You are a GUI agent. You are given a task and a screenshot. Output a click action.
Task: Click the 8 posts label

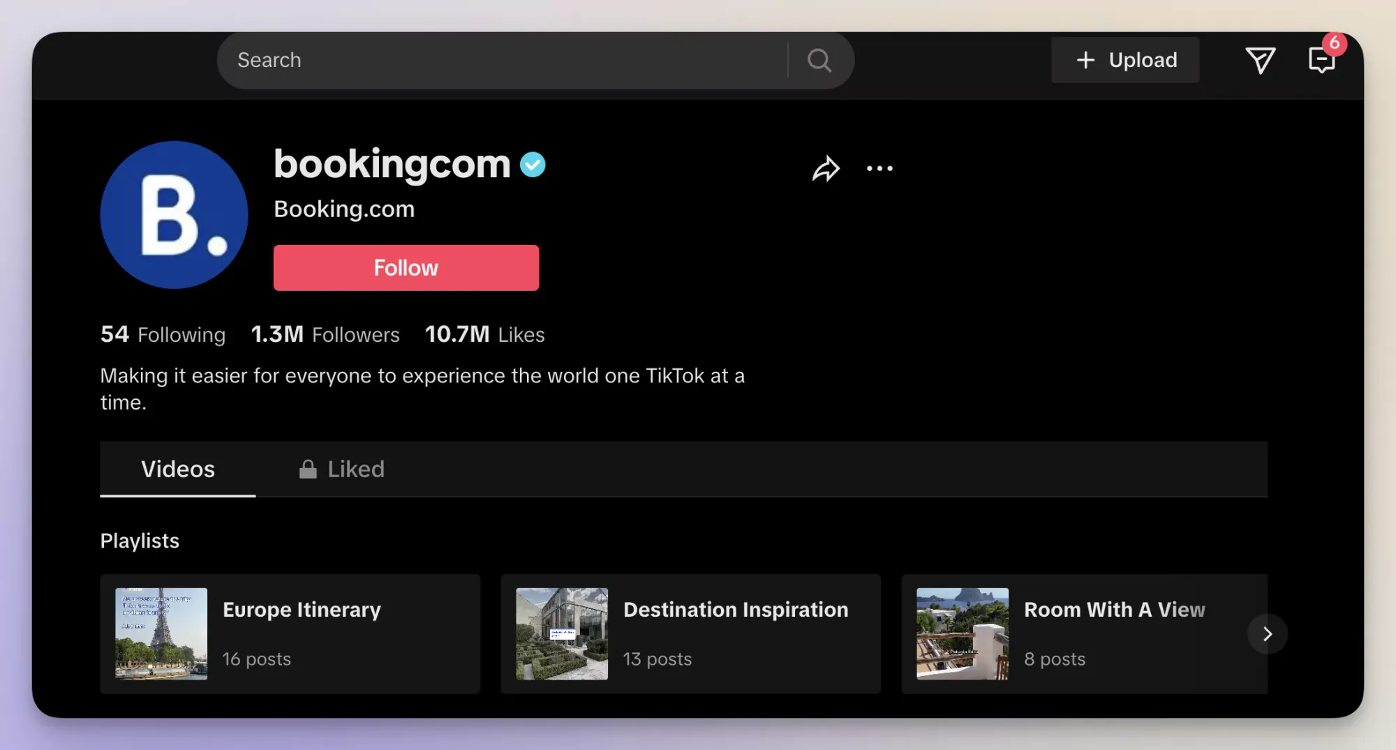click(x=1055, y=659)
